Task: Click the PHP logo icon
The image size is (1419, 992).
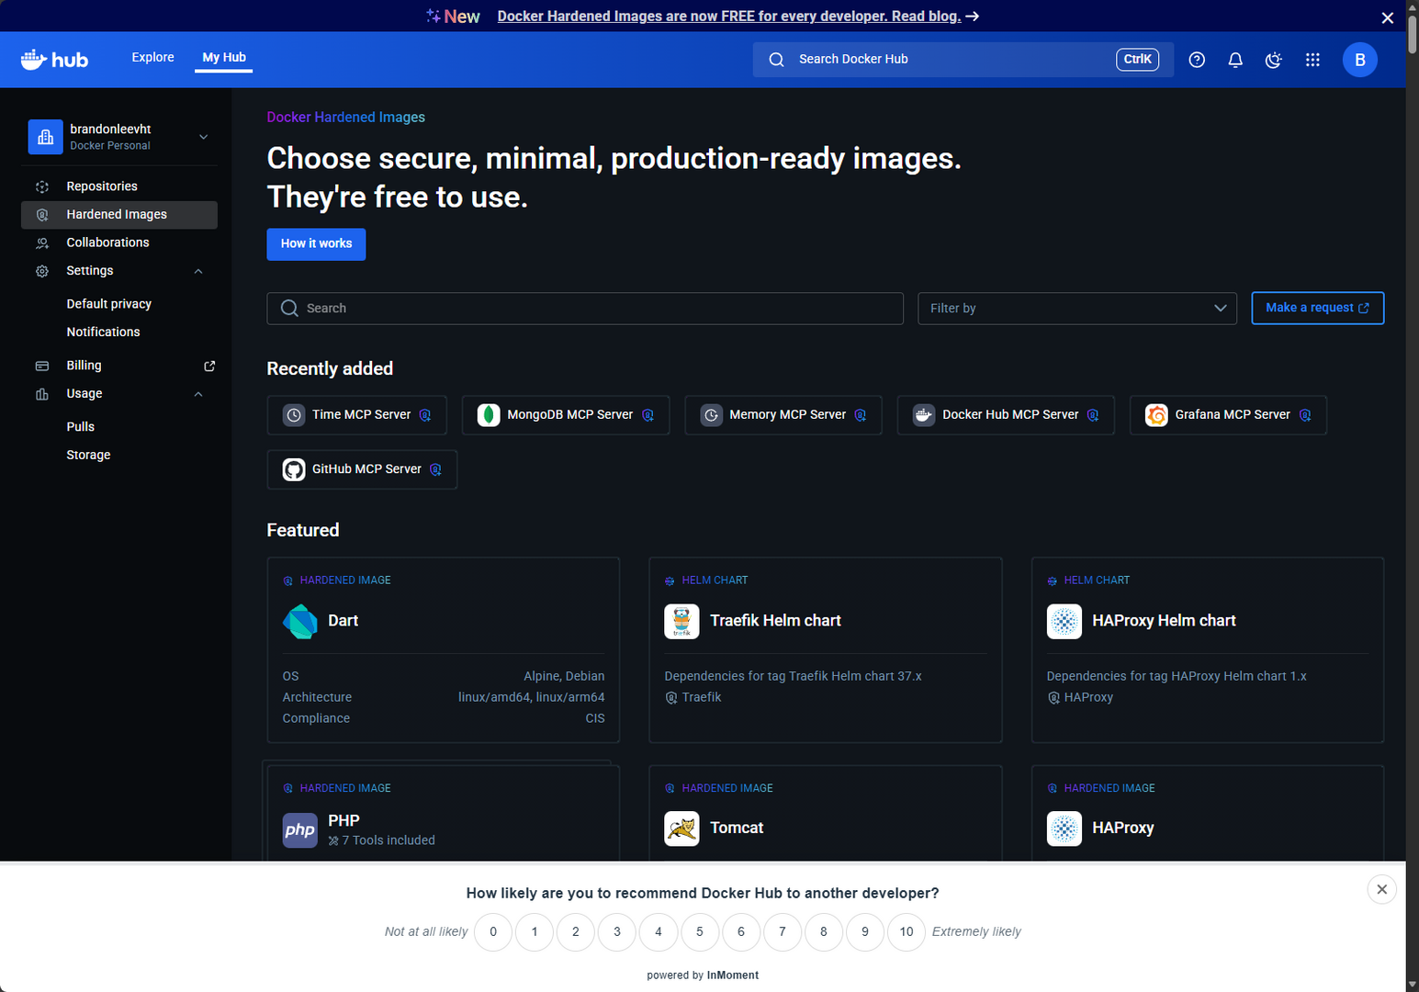Action: 300,830
